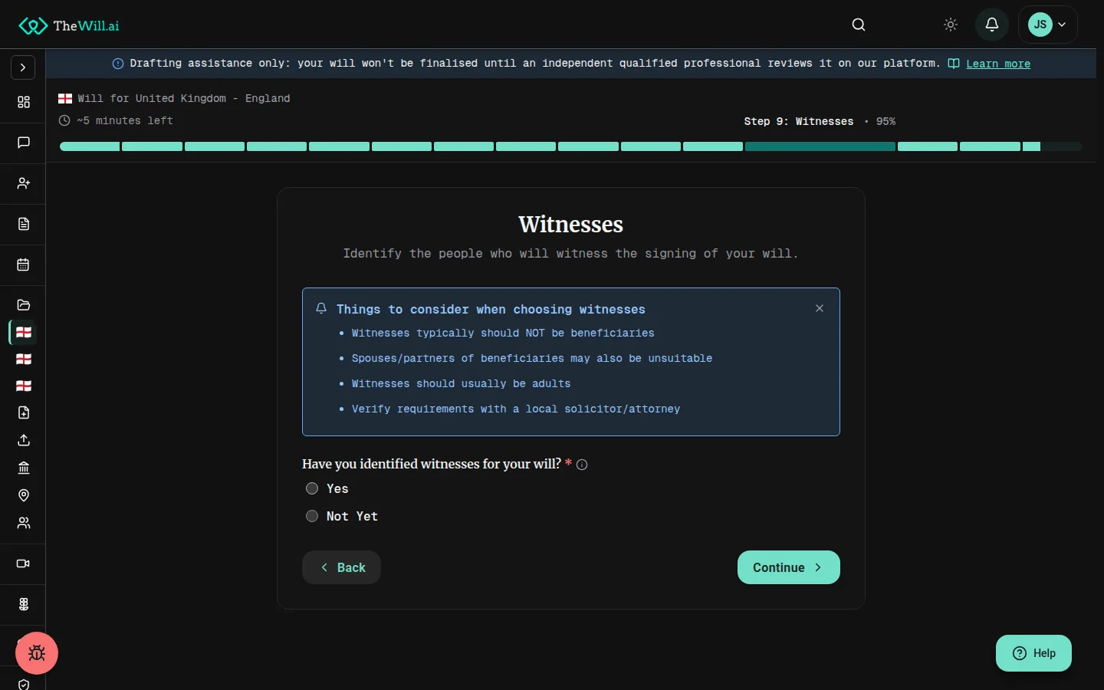Click the location pin icon in sidebar

click(x=24, y=495)
